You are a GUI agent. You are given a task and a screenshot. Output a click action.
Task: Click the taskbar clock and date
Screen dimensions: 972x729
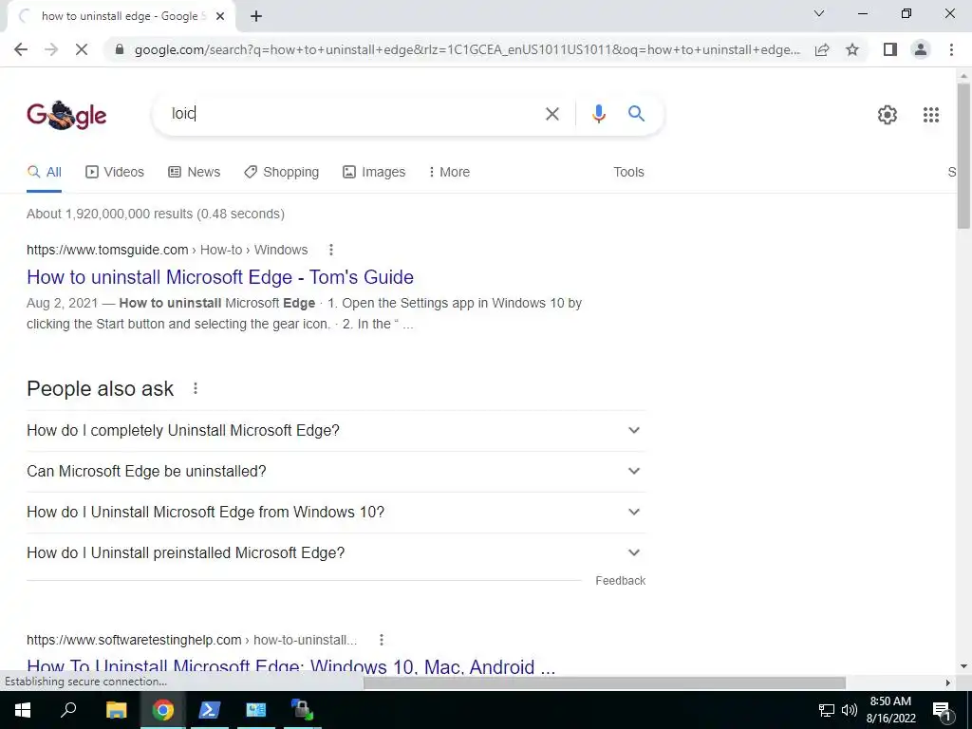coord(890,710)
